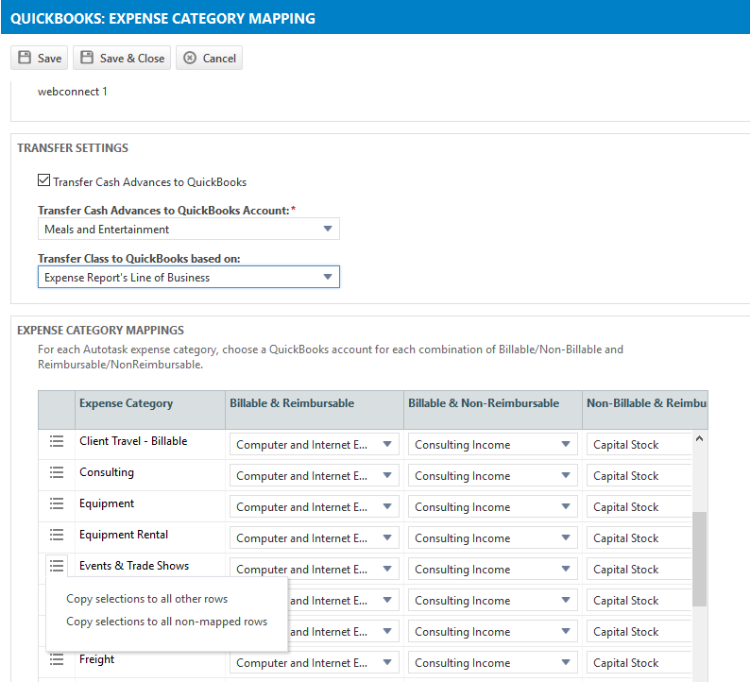Open row menu icon for Client Travel - Billable

57,441
